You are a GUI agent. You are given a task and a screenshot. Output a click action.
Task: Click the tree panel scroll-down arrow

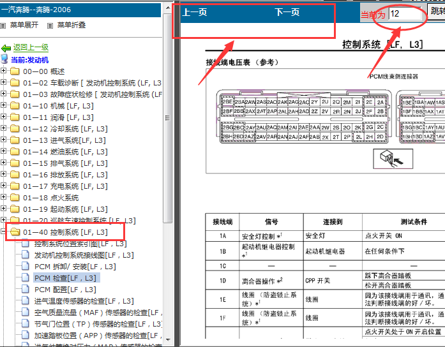[x=168, y=339]
